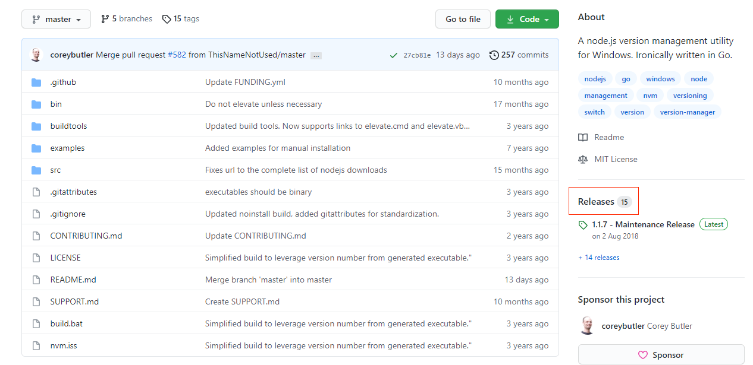Click the SUPPORT.md file icon
This screenshot has width=753, height=365.
pos(36,302)
